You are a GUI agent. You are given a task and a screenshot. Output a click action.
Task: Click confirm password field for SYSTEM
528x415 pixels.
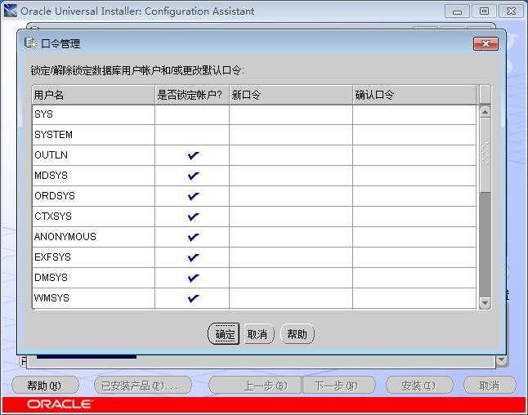coord(414,135)
